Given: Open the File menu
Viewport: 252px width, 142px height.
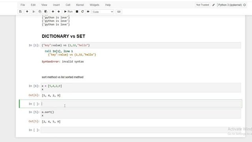Looking at the screenshot, I should click(x=23, y=5).
